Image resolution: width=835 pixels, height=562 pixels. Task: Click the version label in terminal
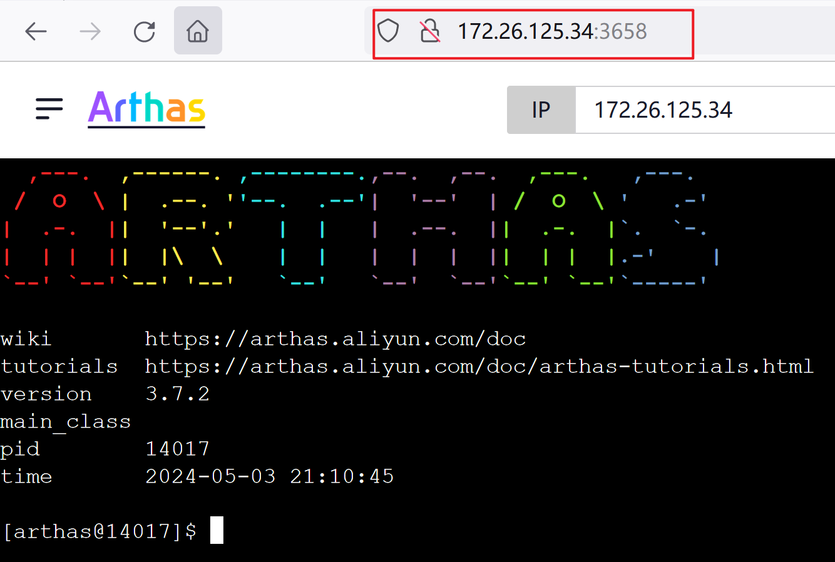(46, 394)
